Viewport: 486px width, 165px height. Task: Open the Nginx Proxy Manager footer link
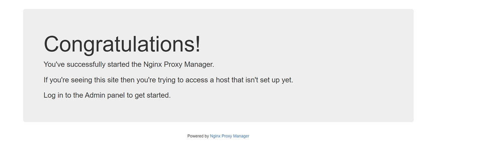(x=230, y=136)
